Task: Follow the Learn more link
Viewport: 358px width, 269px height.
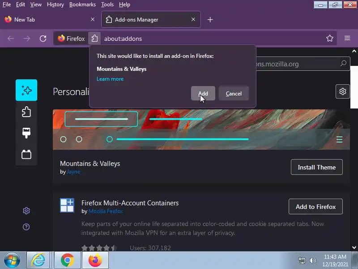Action: pyautogui.click(x=110, y=79)
